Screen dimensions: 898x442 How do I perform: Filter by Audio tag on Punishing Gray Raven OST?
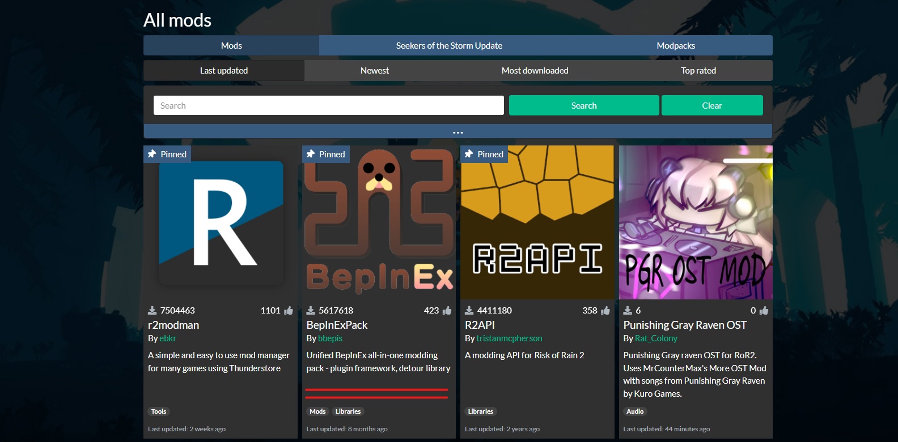635,411
